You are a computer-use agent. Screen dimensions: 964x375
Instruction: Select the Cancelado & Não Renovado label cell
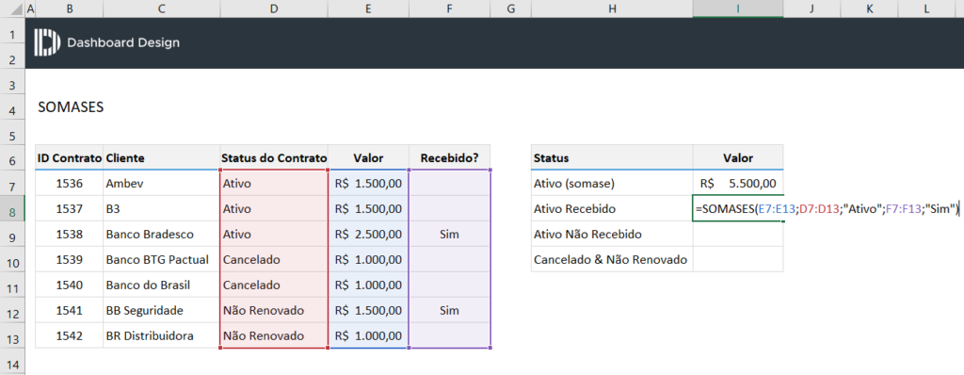tap(612, 260)
